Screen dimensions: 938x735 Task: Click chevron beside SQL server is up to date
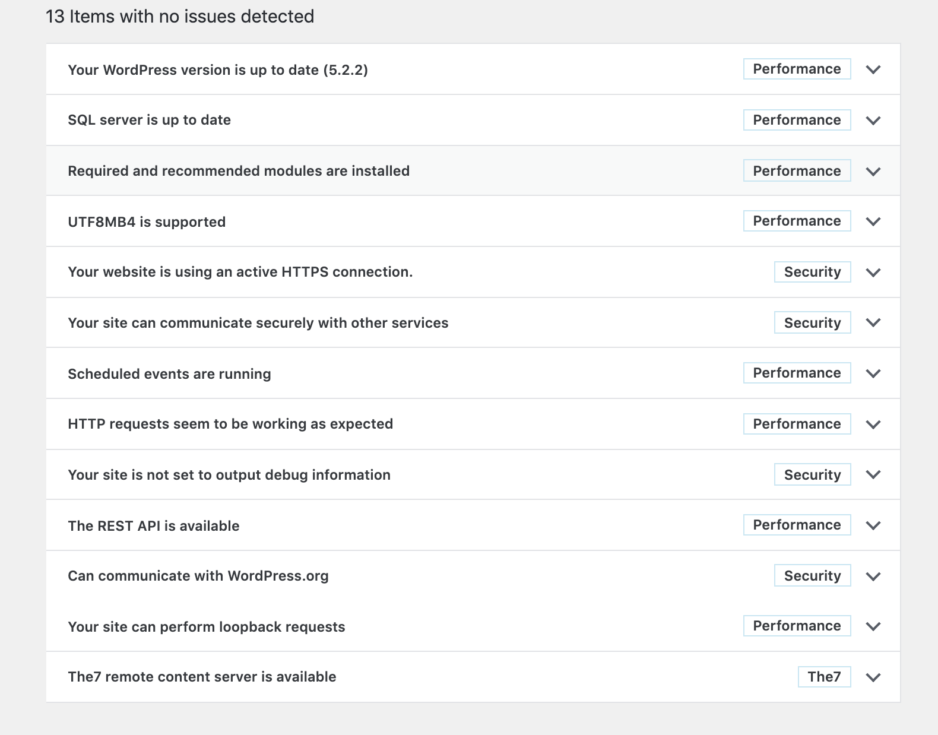pos(873,121)
